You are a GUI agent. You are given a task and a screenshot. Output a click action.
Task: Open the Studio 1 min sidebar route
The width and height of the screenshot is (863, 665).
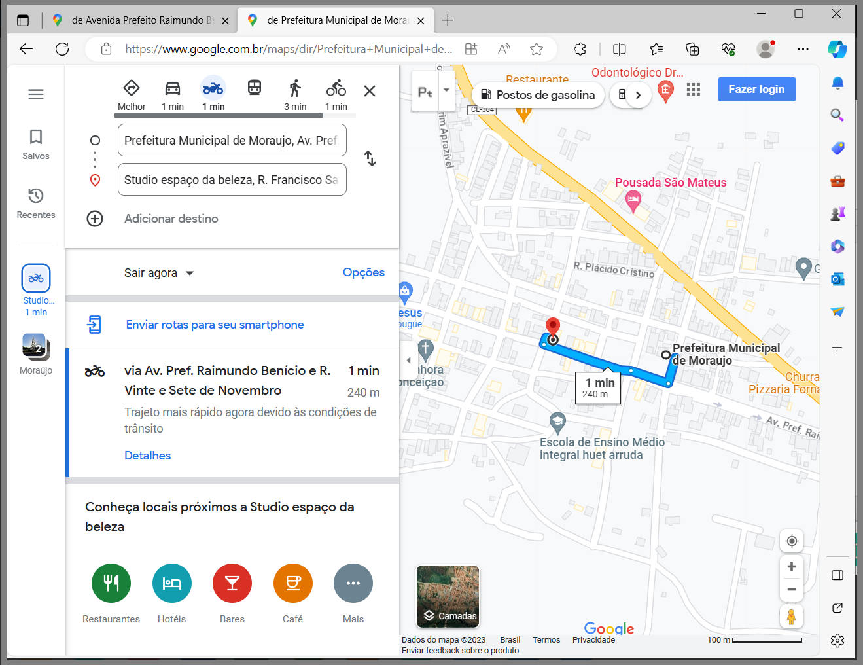click(36, 290)
